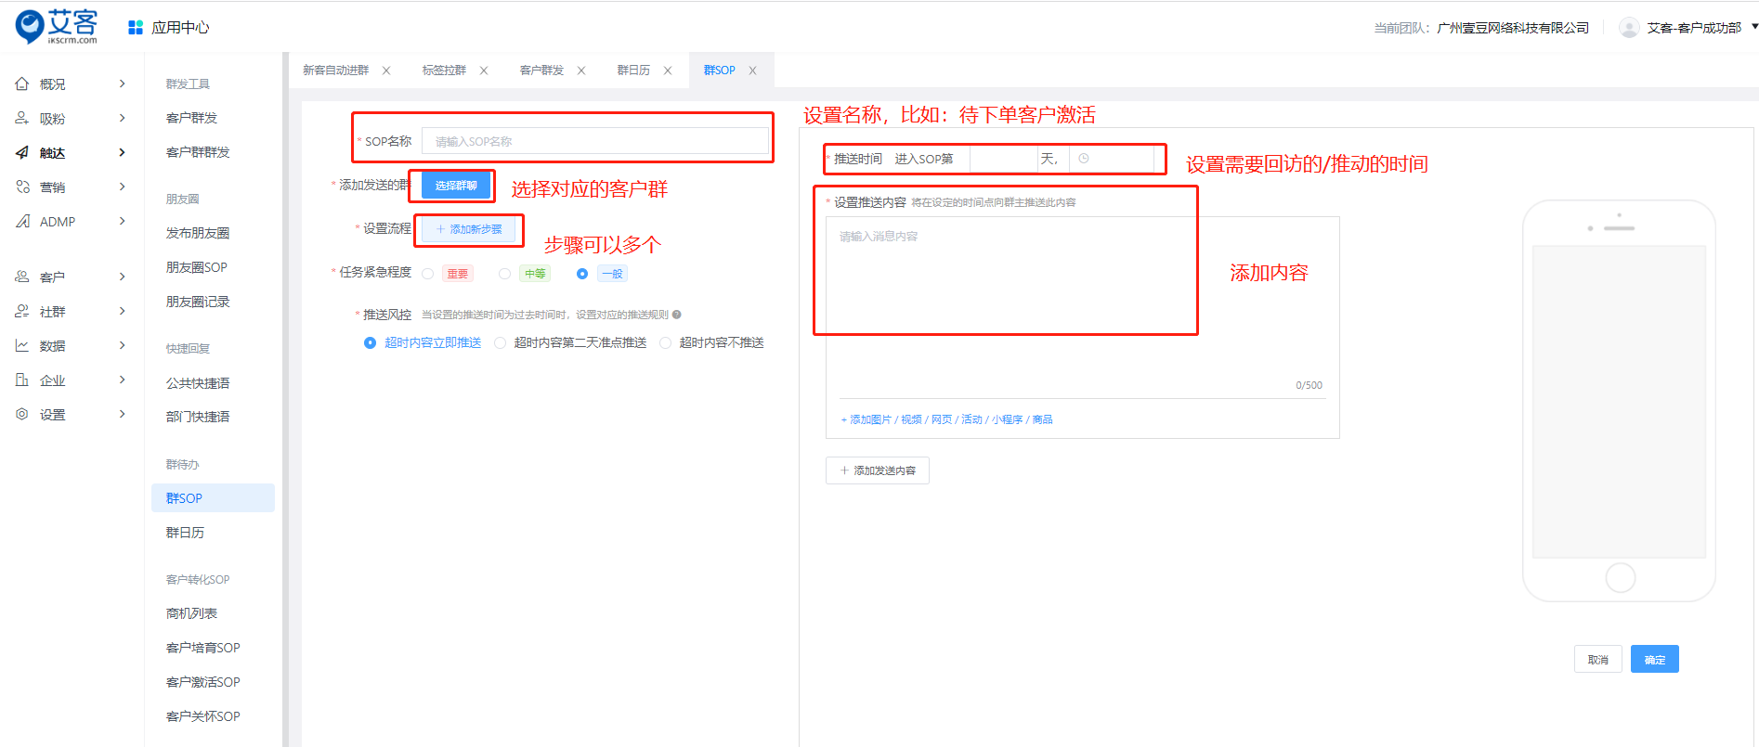Click the clock icon in push time field
The height and width of the screenshot is (747, 1759).
click(1083, 159)
